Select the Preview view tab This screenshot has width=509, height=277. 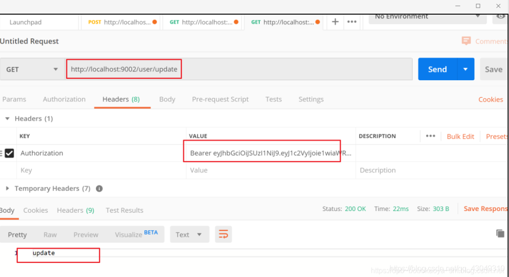[x=86, y=235]
